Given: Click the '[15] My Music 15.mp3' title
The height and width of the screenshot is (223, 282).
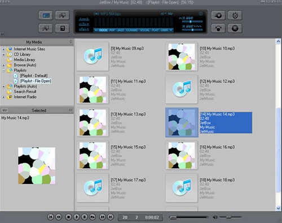Looking at the screenshot, I should point(128,147).
